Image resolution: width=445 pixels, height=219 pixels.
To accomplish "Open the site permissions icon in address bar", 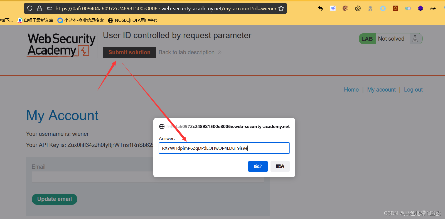I will (49, 8).
